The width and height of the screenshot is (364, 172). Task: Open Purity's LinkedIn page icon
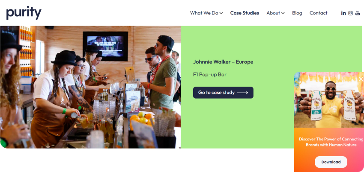click(x=343, y=13)
